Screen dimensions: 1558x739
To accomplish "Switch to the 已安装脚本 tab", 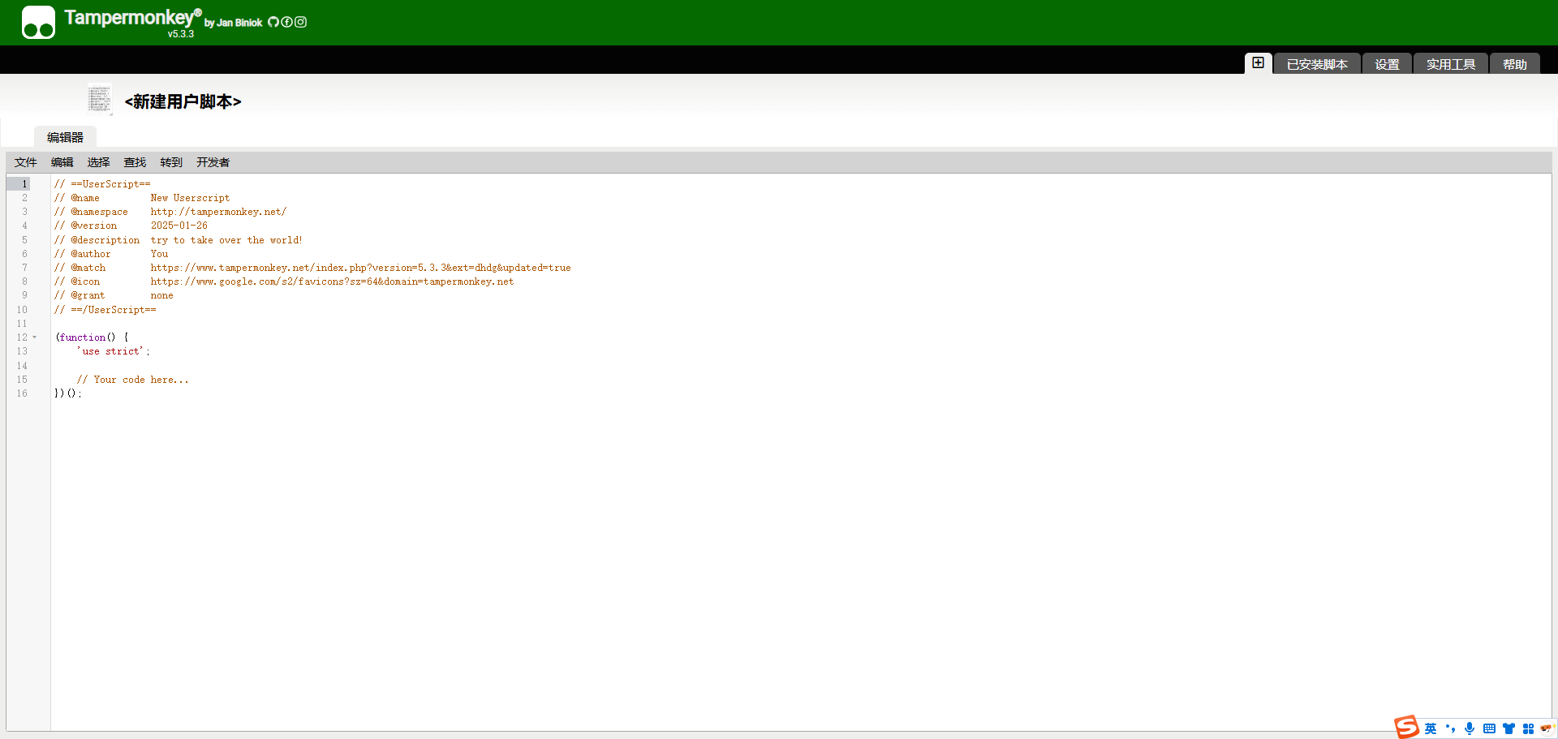I will click(x=1317, y=64).
